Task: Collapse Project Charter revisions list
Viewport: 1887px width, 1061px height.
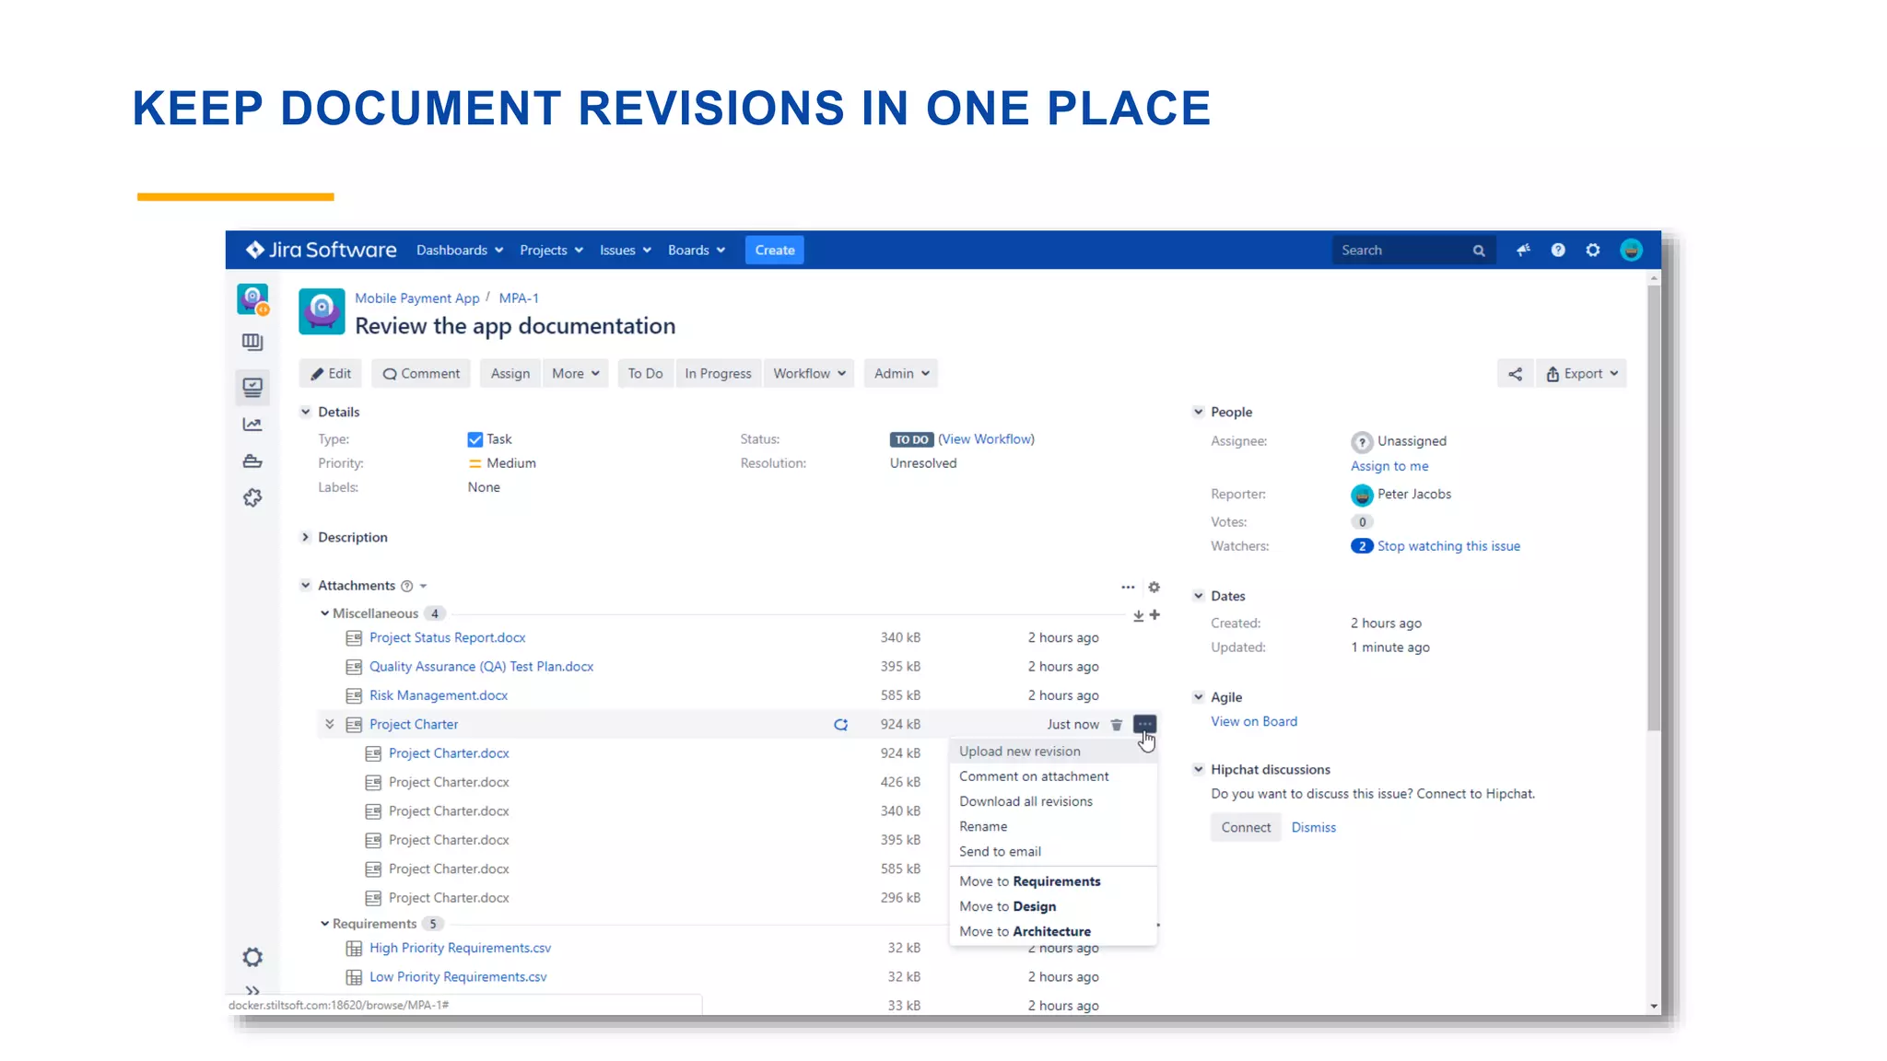Action: [x=329, y=724]
